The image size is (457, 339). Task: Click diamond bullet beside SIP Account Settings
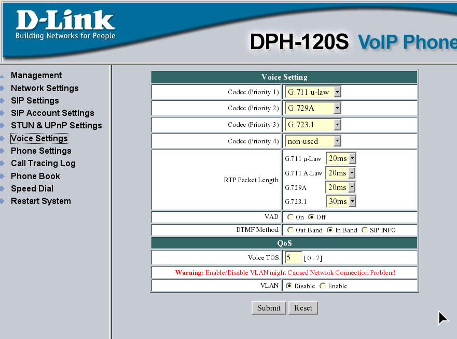tap(2, 113)
